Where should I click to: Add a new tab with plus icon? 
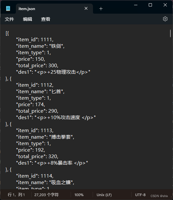point(101,9)
